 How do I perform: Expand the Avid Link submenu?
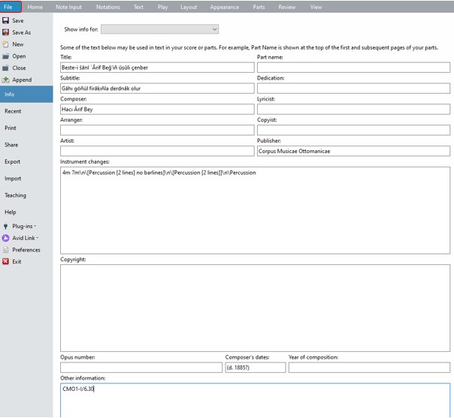coord(25,238)
